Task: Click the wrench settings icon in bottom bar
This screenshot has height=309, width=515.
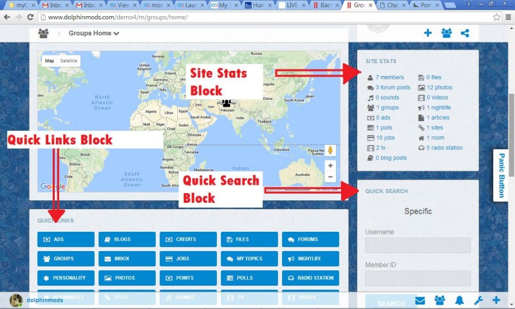Action: 478,300
